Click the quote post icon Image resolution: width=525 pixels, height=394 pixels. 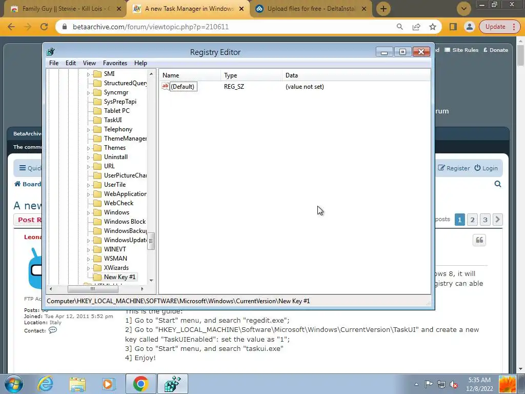tap(479, 240)
